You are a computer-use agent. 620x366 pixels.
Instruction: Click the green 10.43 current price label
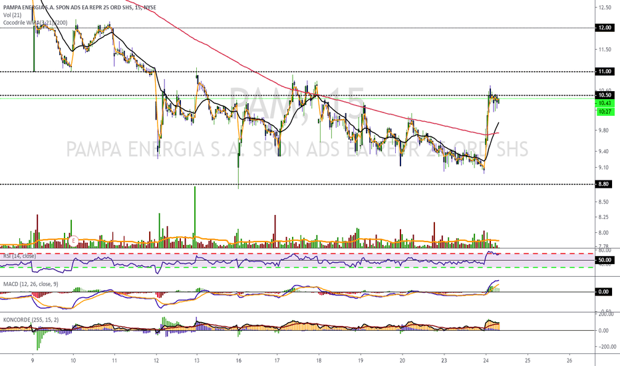click(x=605, y=103)
